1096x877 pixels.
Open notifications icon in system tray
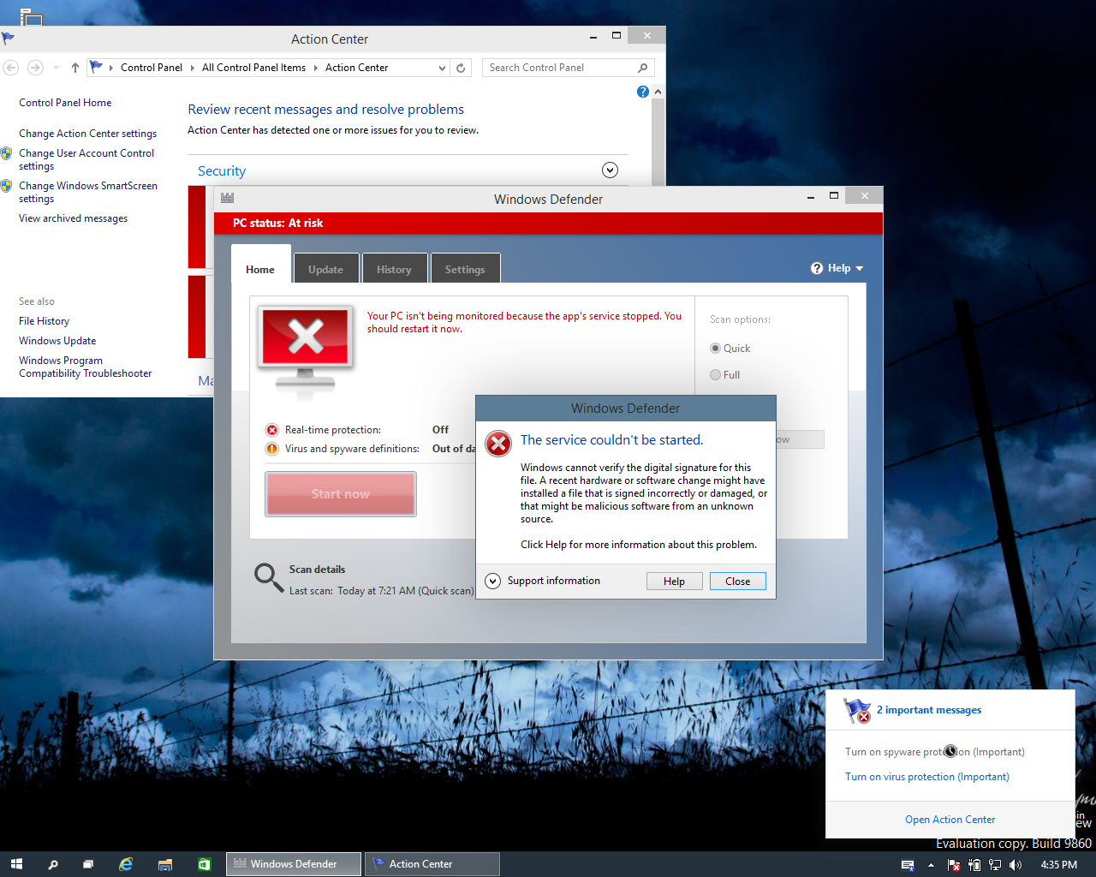pyautogui.click(x=908, y=865)
